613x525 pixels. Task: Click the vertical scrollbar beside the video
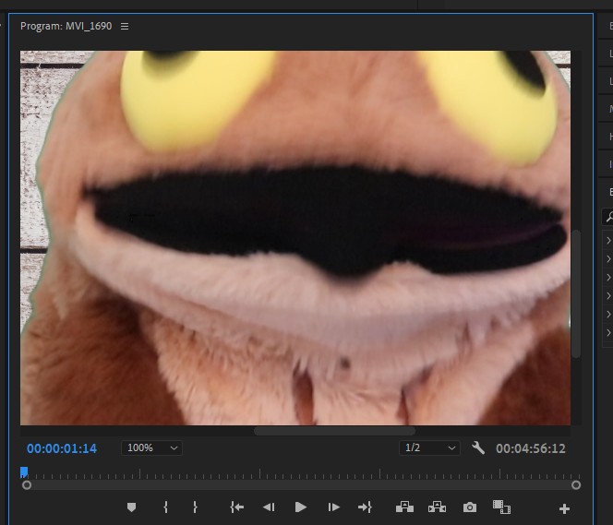click(576, 293)
